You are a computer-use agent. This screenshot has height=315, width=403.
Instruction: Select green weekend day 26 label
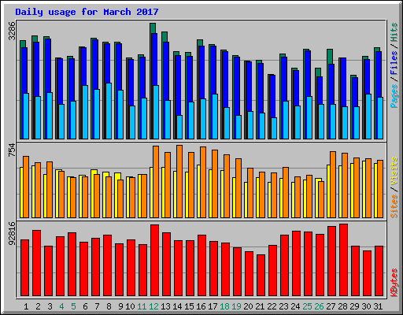click(x=319, y=306)
